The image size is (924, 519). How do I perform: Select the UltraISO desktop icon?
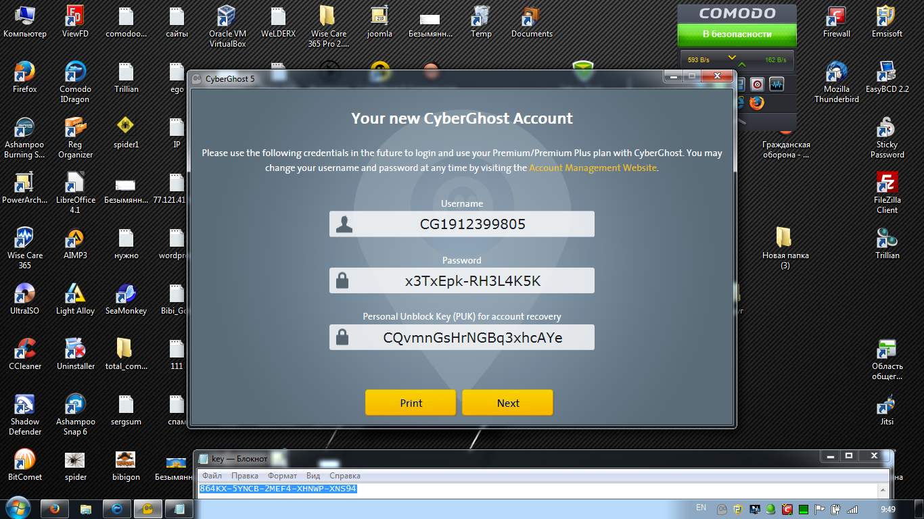point(25,298)
